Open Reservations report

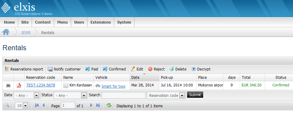24,69
